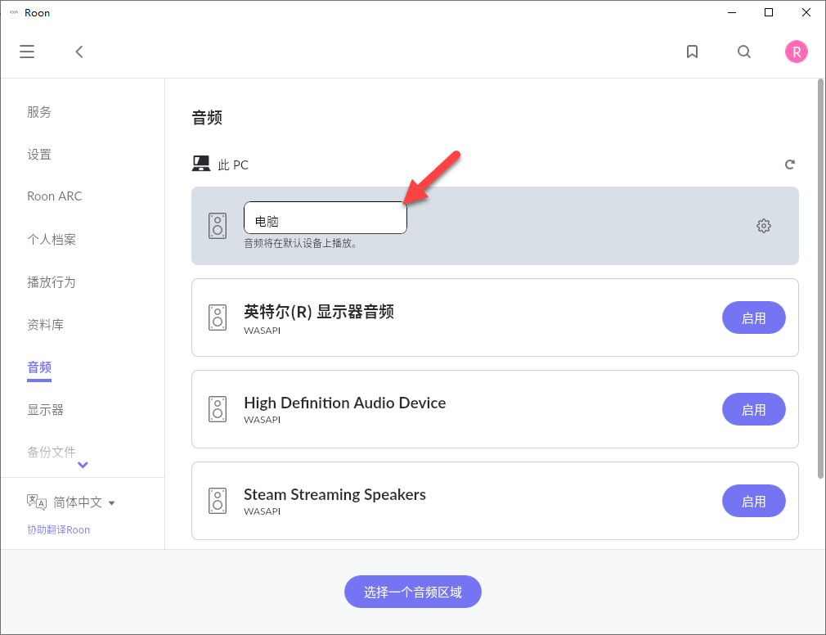Click WASAPI label under 英特尔(R) 显示器音频
The width and height of the screenshot is (826, 635).
click(262, 331)
